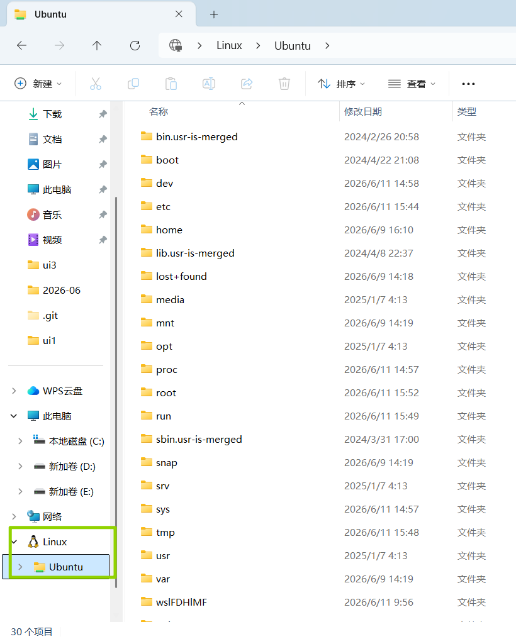The height and width of the screenshot is (639, 516).
Task: Open the 新建 dropdown menu
Action: coord(38,84)
